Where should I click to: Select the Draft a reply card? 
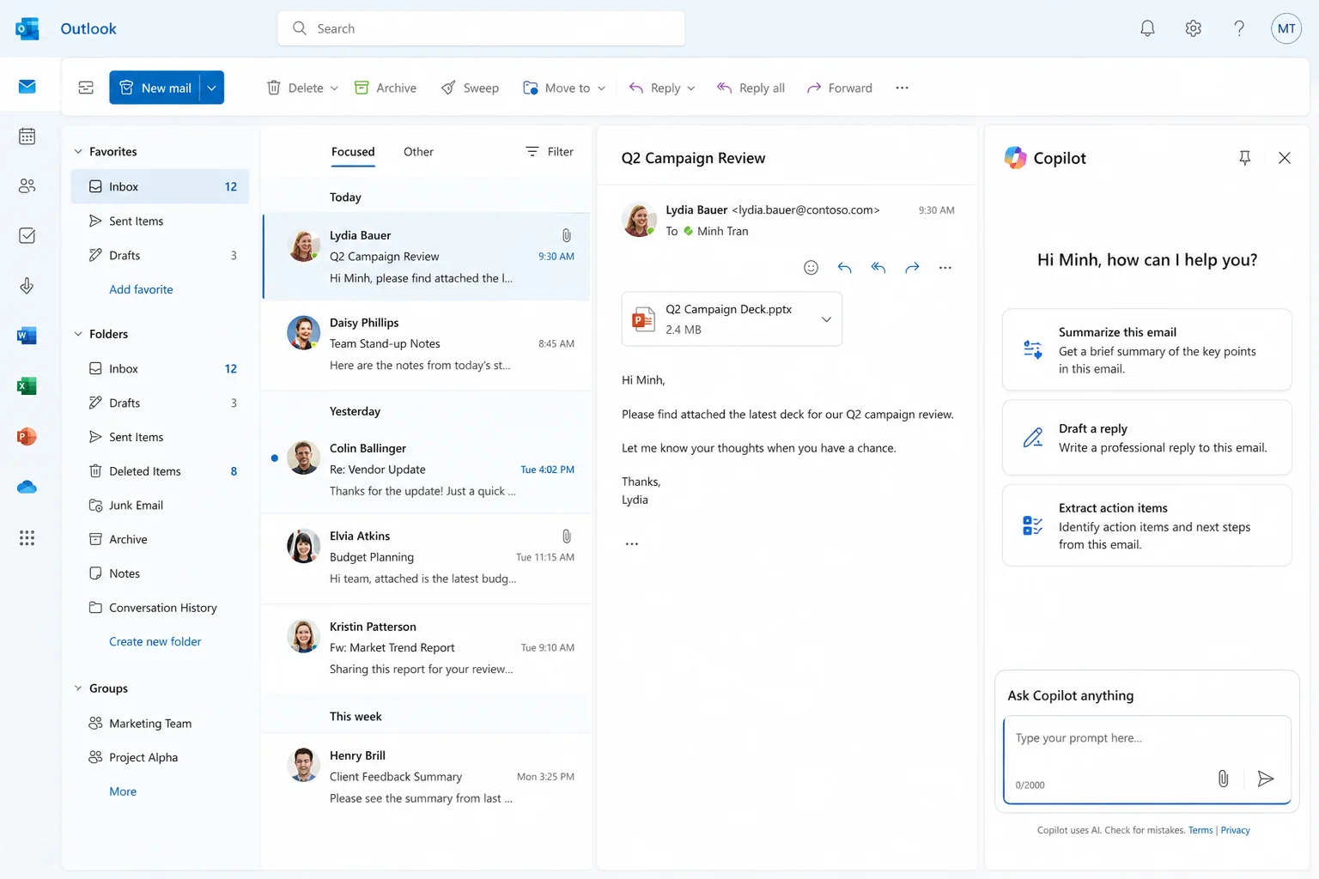point(1147,438)
